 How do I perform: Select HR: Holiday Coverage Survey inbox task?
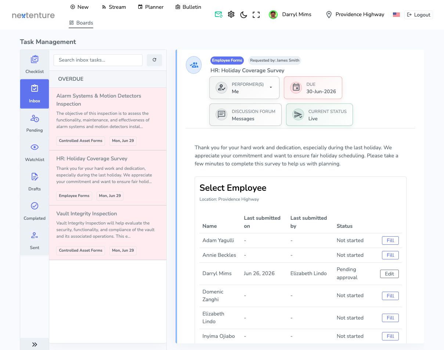108,178
